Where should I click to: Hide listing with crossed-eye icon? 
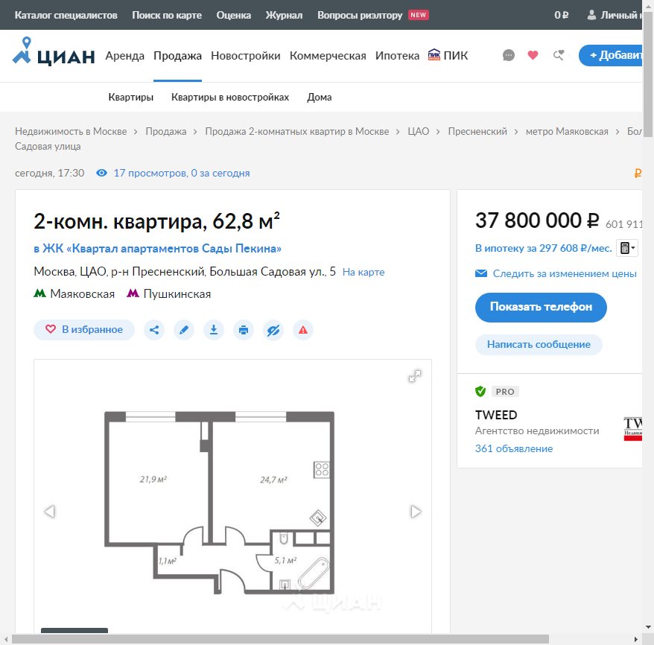(273, 330)
